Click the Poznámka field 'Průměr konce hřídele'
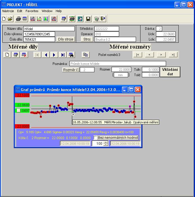The width and height of the screenshot is (195, 197). click(118, 64)
